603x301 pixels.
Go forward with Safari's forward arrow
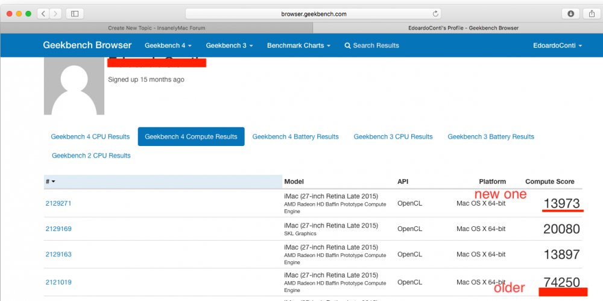(55, 14)
